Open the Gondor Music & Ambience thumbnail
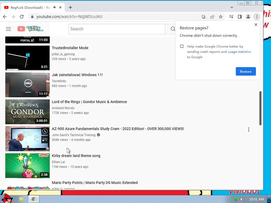Image resolution: width=271 pixels, height=203 pixels. [x=28, y=112]
